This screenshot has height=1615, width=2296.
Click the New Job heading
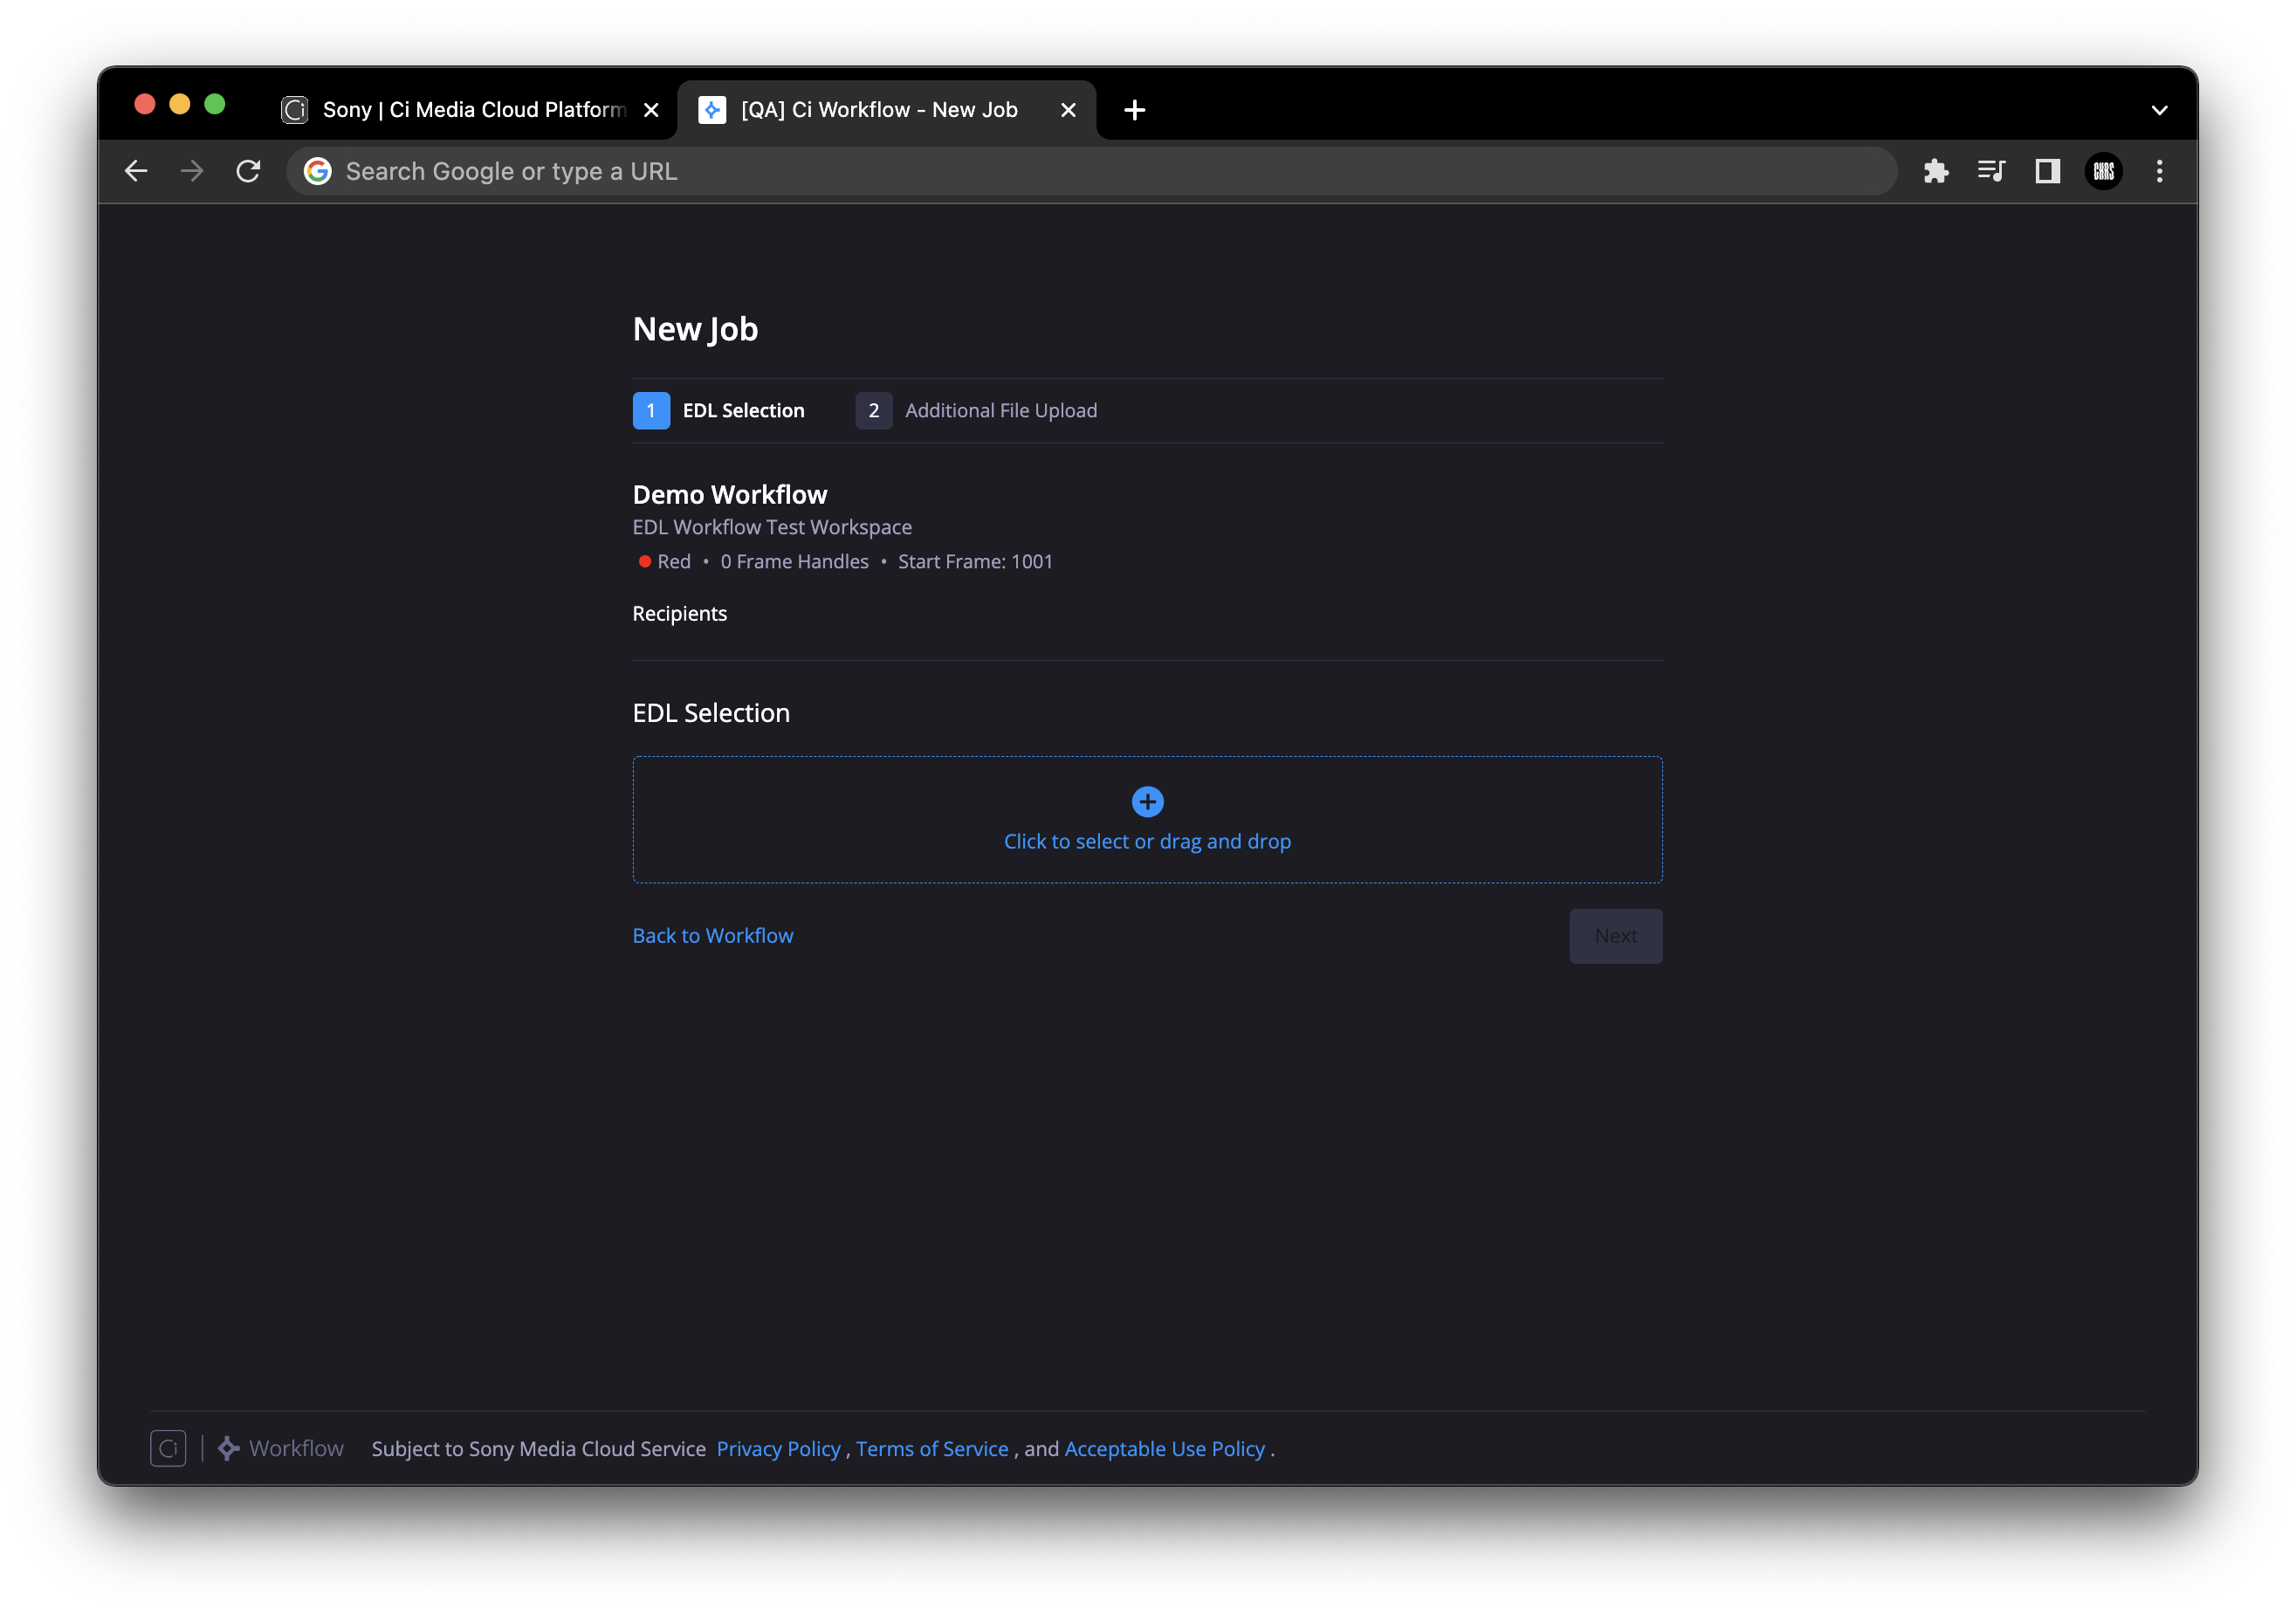(x=695, y=329)
